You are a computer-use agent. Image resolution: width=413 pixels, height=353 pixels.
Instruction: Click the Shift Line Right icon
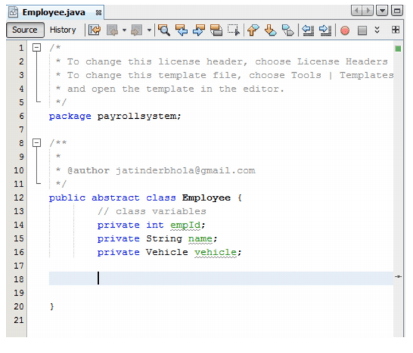click(325, 30)
